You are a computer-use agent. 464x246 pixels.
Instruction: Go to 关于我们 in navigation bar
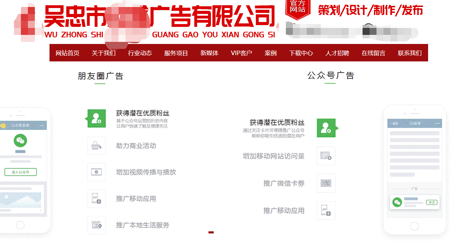point(104,53)
